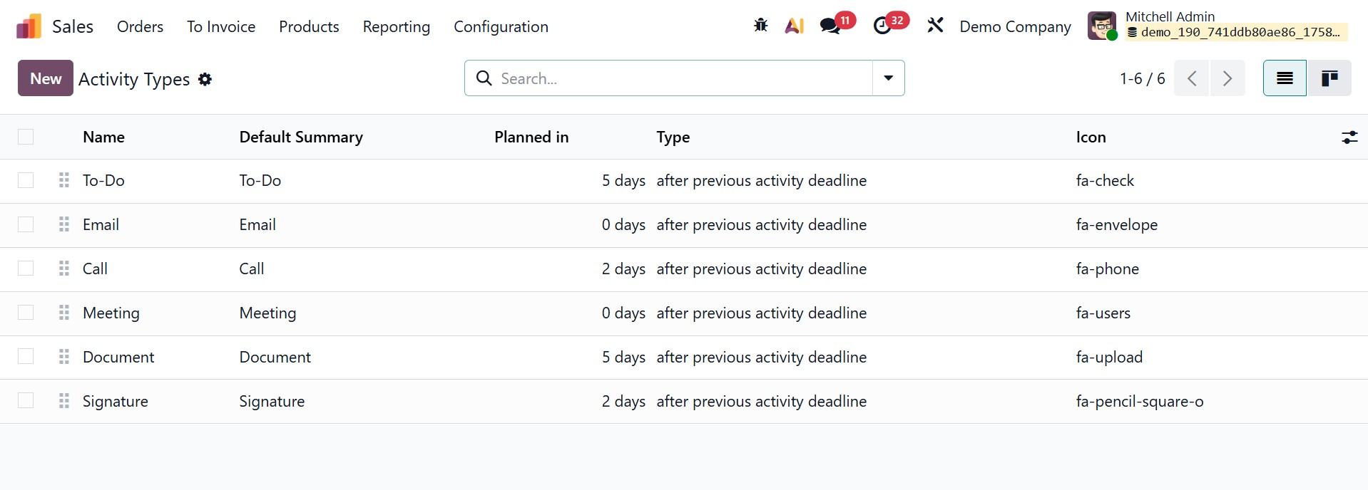Expand the search options dropdown arrow

[889, 78]
